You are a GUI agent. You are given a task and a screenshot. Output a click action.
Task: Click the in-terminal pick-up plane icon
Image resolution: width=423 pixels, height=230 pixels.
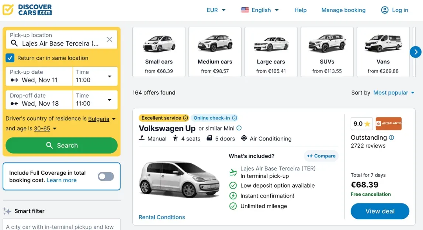(x=233, y=172)
